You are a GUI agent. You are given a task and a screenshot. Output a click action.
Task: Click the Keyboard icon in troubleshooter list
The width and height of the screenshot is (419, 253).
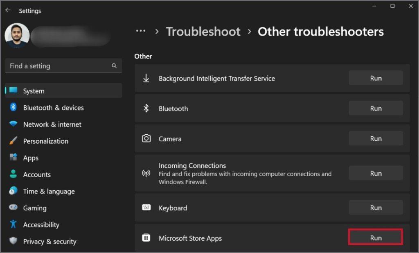[146, 208]
